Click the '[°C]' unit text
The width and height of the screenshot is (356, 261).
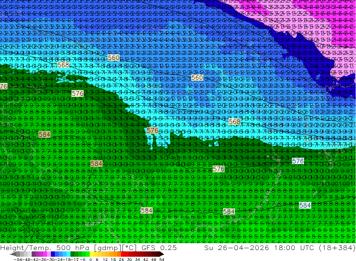pos(129,248)
